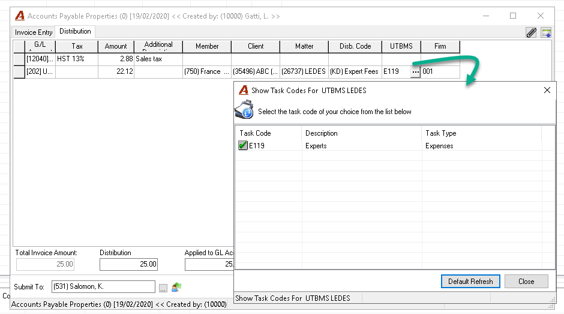
Task: Click the E119 UTBMS cell
Action: (396, 71)
